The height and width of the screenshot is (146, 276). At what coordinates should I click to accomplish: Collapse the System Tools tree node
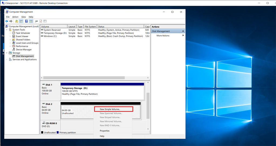click(7, 30)
